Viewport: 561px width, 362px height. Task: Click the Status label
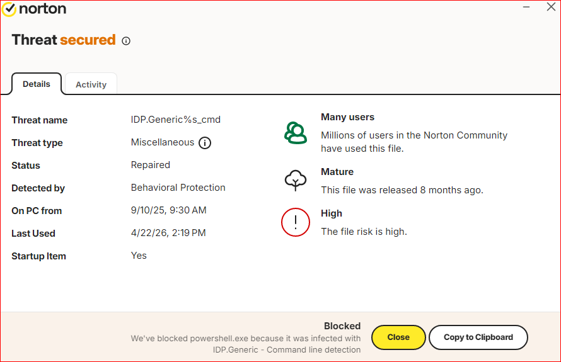(26, 166)
